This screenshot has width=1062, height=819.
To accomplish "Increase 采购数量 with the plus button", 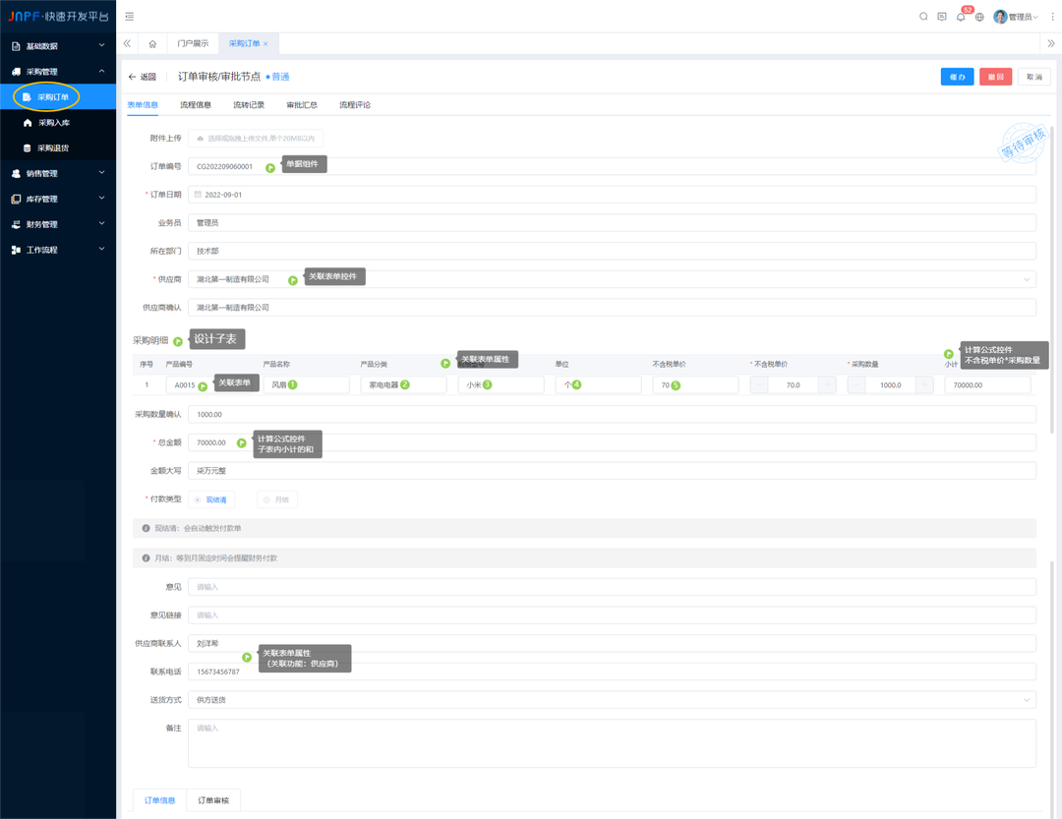I will click(x=924, y=384).
